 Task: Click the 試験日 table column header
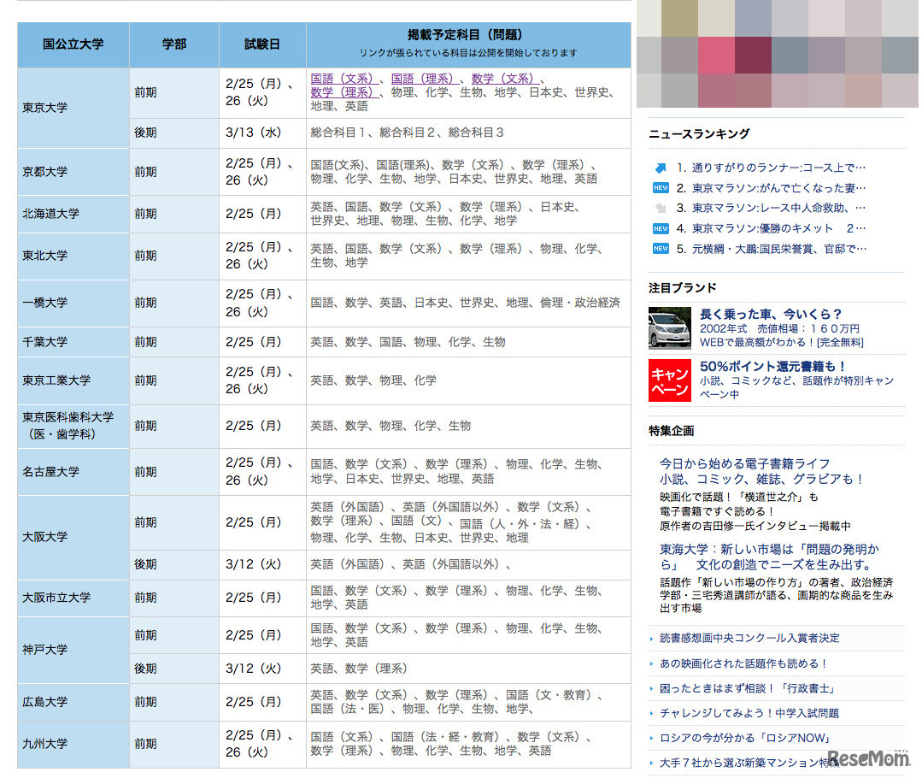coord(261,44)
